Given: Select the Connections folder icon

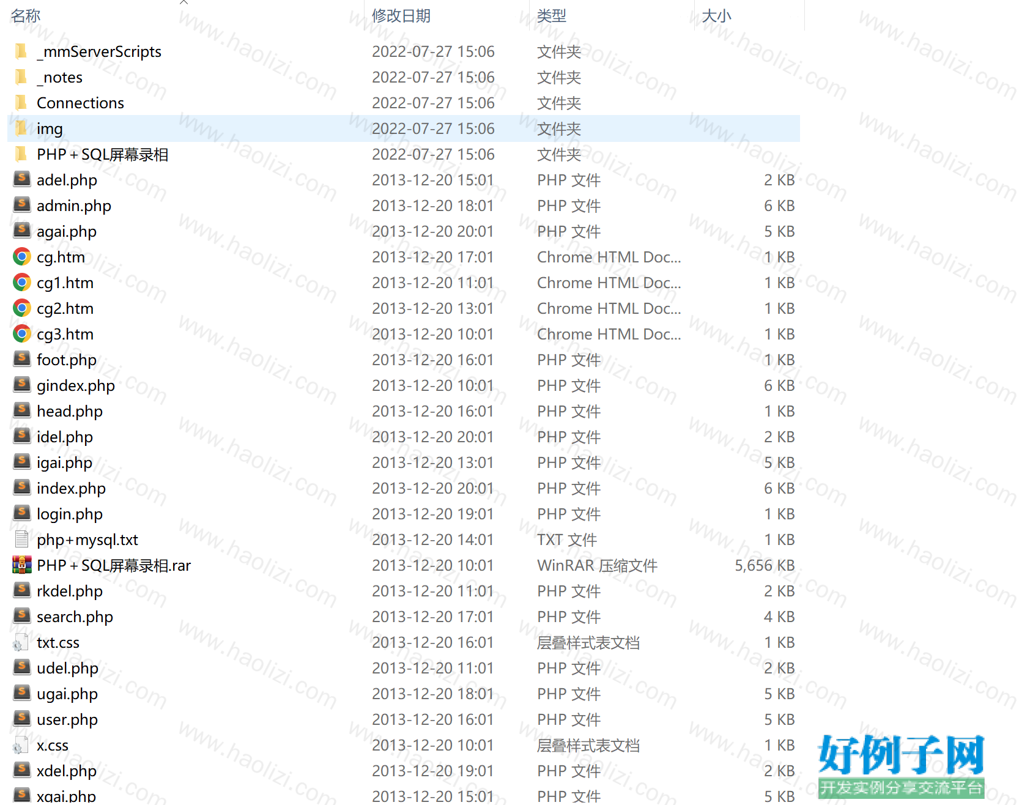Looking at the screenshot, I should tap(21, 102).
